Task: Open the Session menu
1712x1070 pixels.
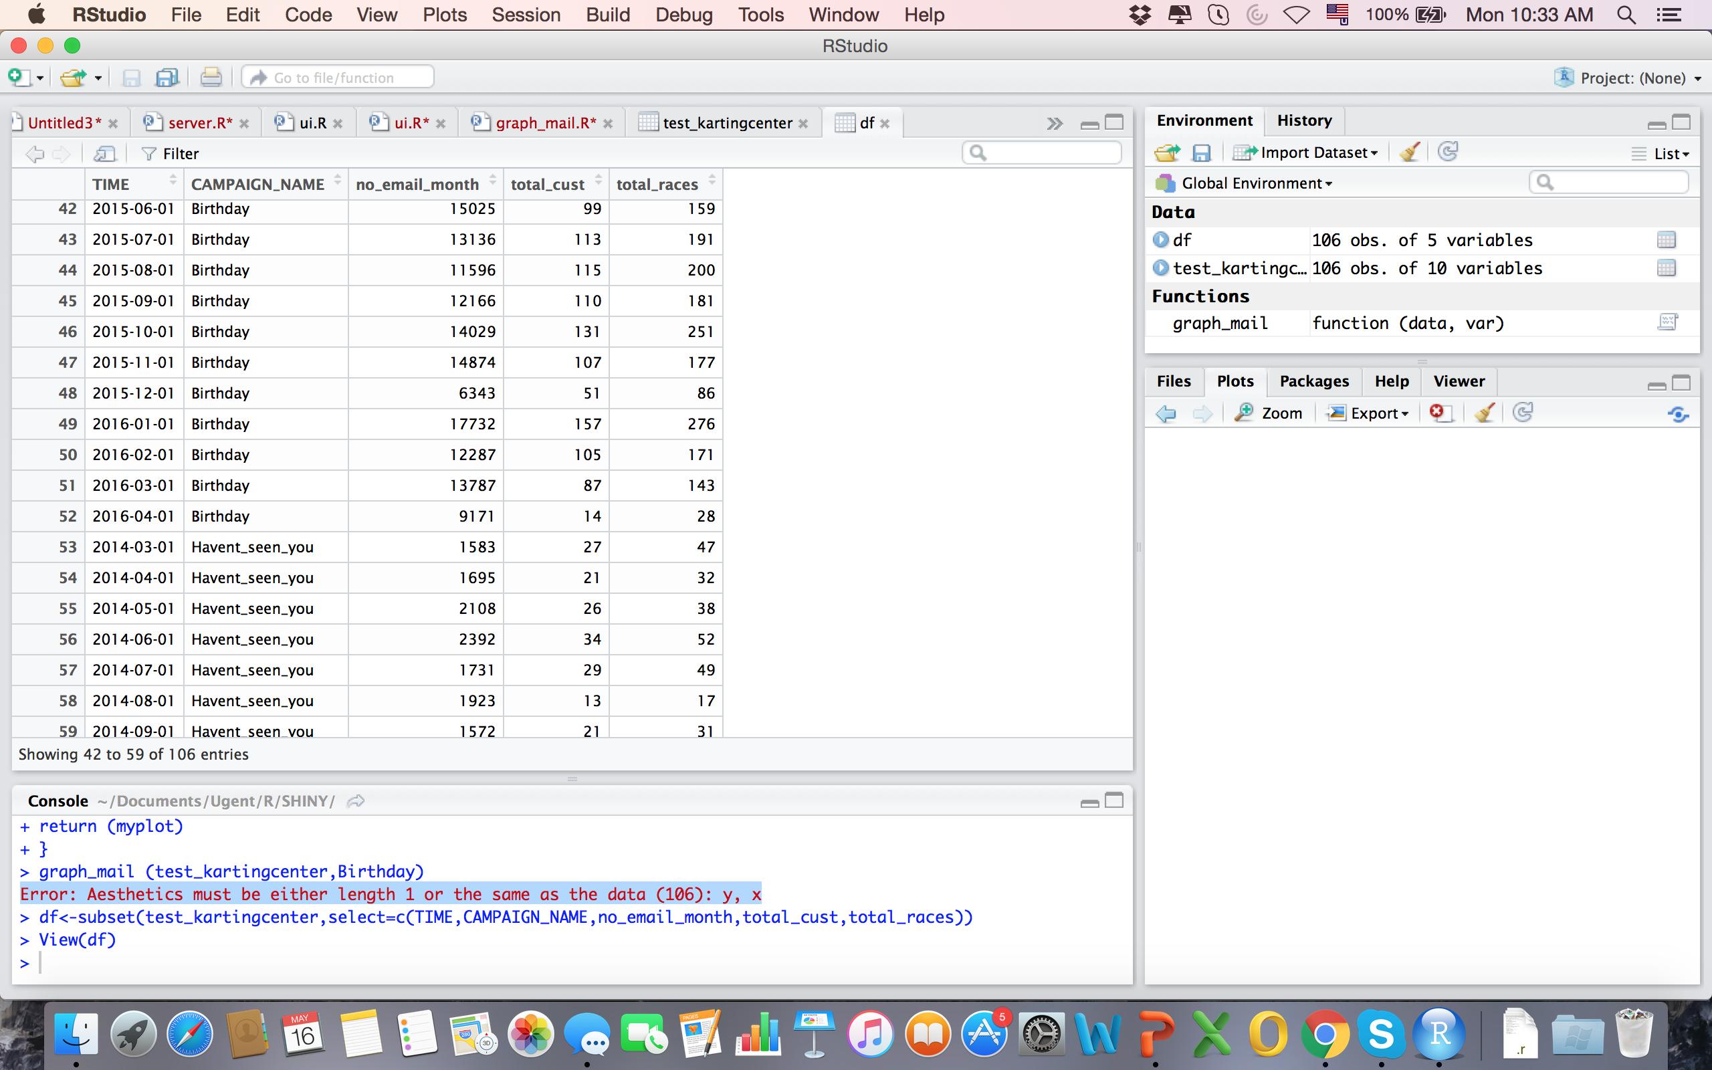Action: [526, 14]
